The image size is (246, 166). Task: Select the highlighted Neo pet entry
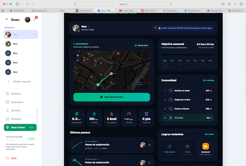coord(21,34)
